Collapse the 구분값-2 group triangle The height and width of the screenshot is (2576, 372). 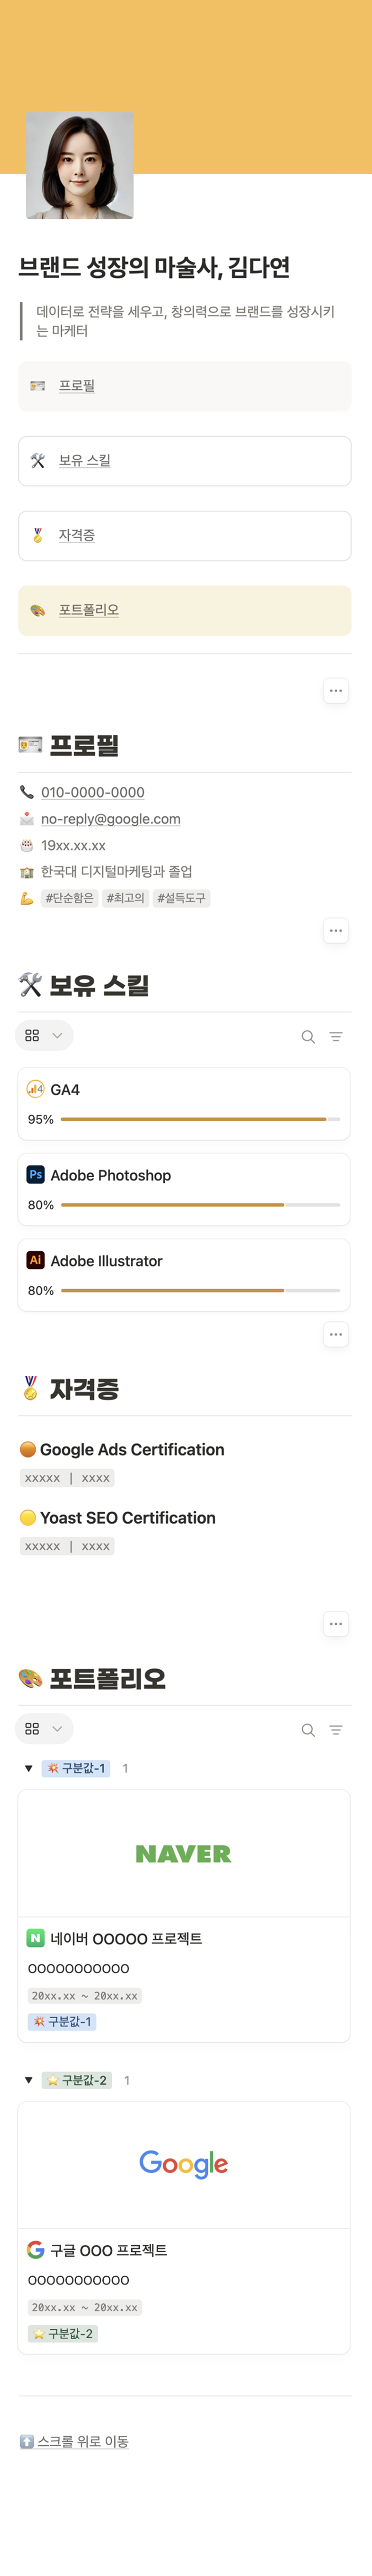[28, 2081]
